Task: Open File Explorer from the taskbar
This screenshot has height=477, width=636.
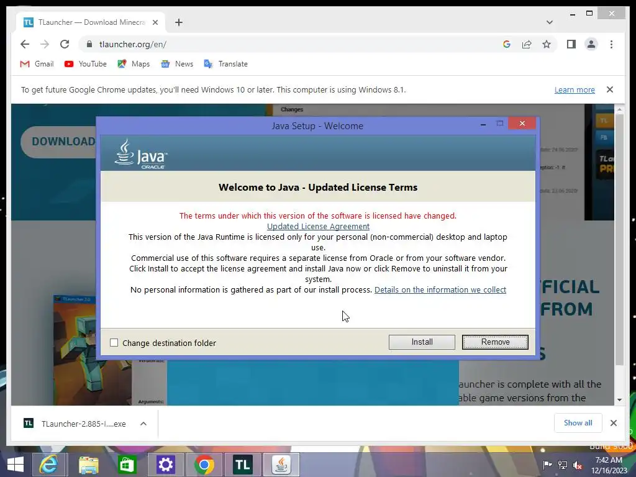Action: tap(88, 465)
